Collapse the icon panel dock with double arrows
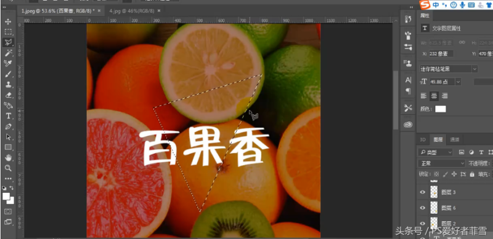 (411, 7)
